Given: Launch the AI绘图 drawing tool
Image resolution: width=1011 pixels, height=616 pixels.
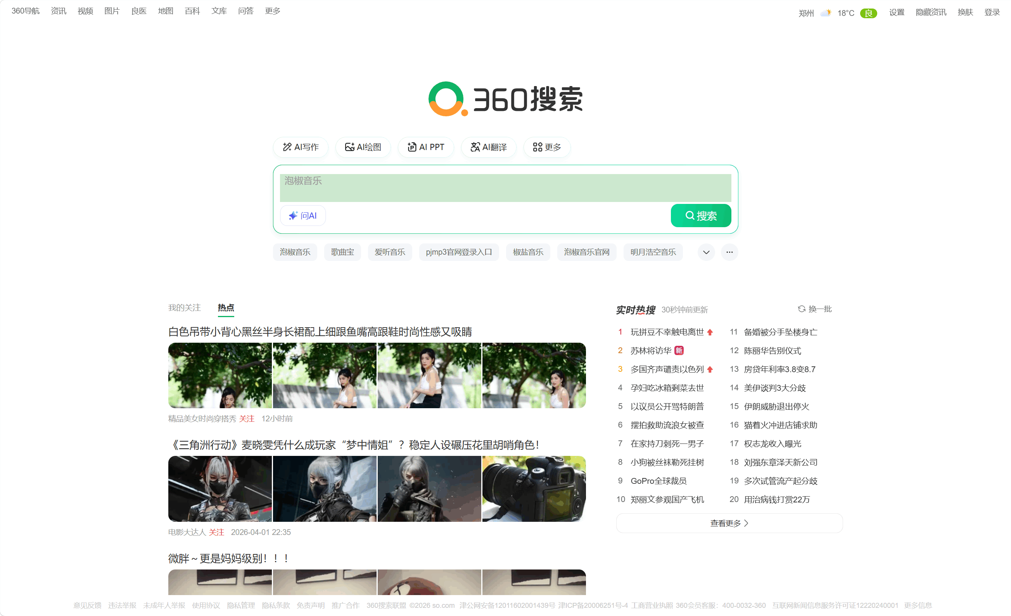Looking at the screenshot, I should (363, 147).
